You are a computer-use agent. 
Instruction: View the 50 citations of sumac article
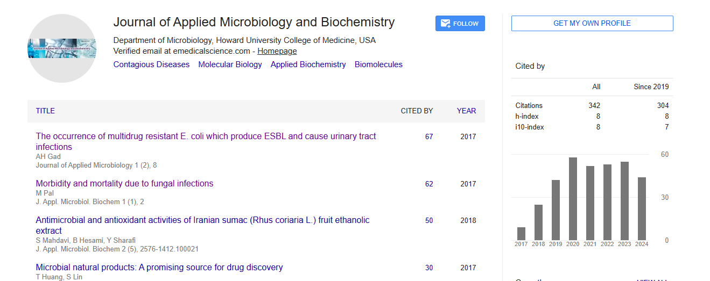click(x=429, y=221)
